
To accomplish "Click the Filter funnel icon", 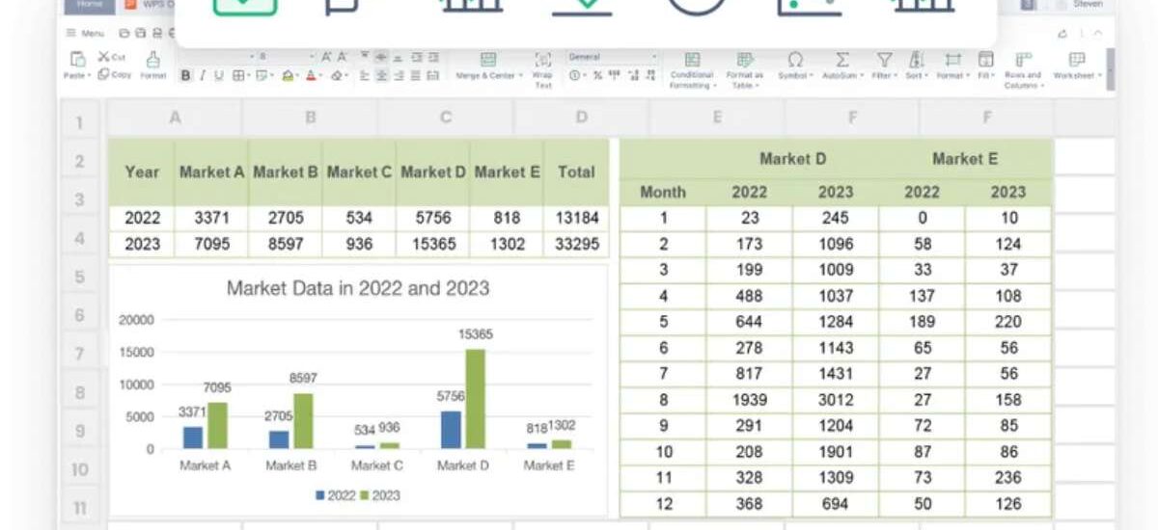I will (x=884, y=60).
